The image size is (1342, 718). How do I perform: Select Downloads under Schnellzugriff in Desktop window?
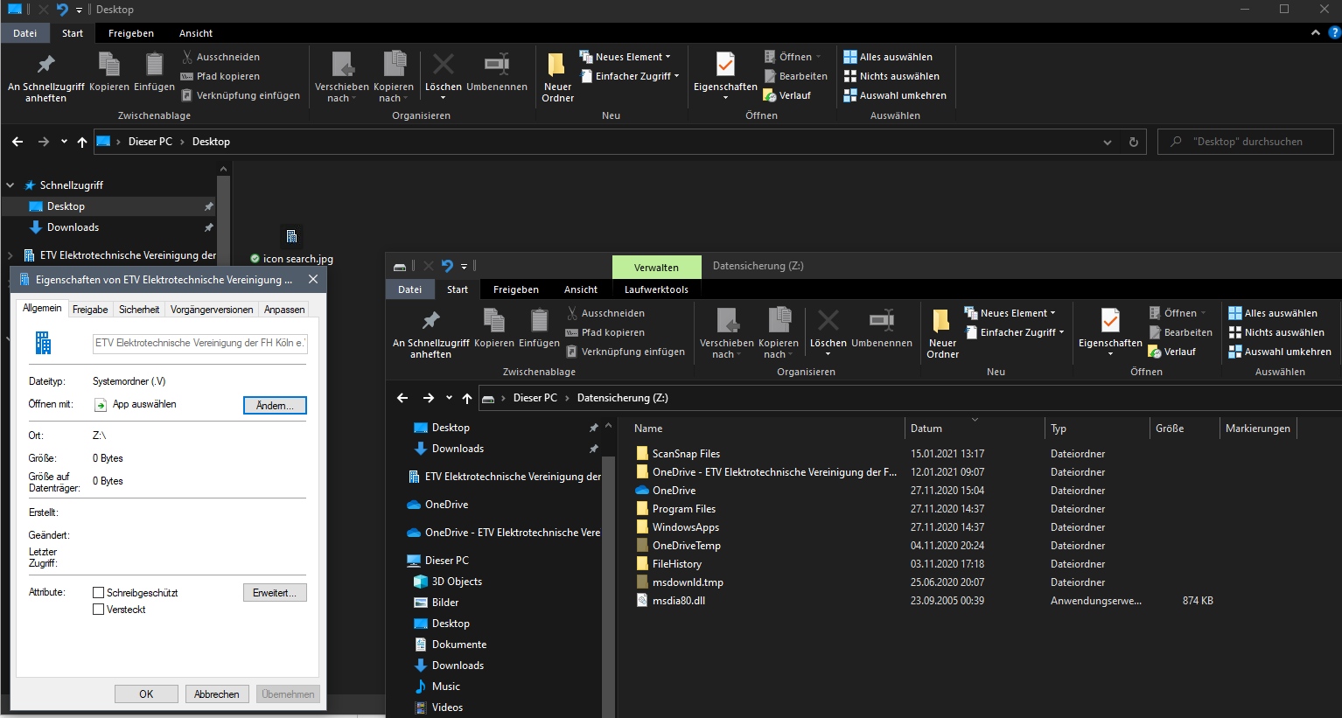(73, 227)
